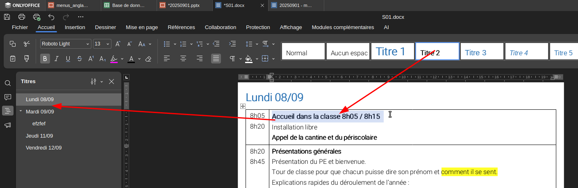Align text center
The image size is (578, 188).
[183, 59]
